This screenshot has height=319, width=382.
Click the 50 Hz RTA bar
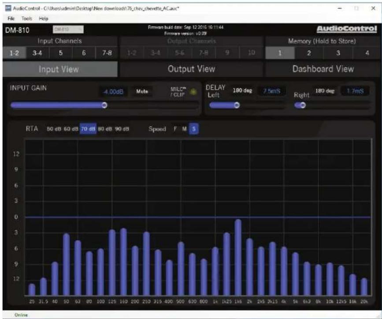tap(66, 264)
